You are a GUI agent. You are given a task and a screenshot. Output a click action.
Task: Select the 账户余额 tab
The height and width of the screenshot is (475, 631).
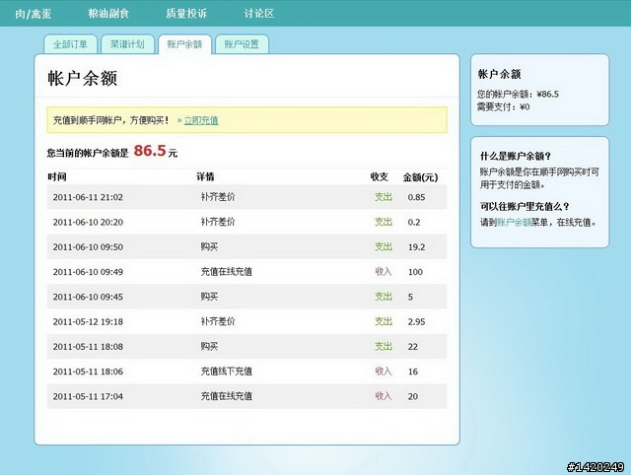[x=184, y=44]
